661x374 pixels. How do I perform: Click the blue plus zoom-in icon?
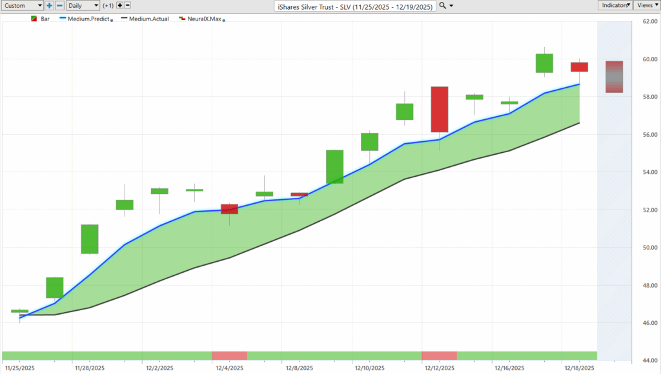point(49,6)
